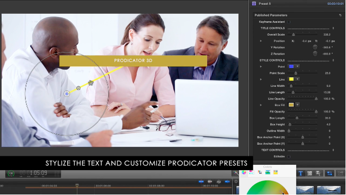Click the background tasks percentage circle
346x195 pixels.
click(11, 174)
